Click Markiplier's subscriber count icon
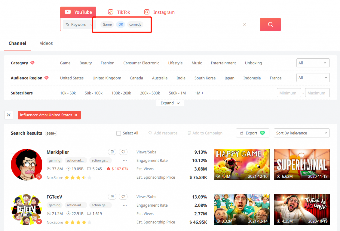This screenshot has width=340, height=231. [x=49, y=169]
